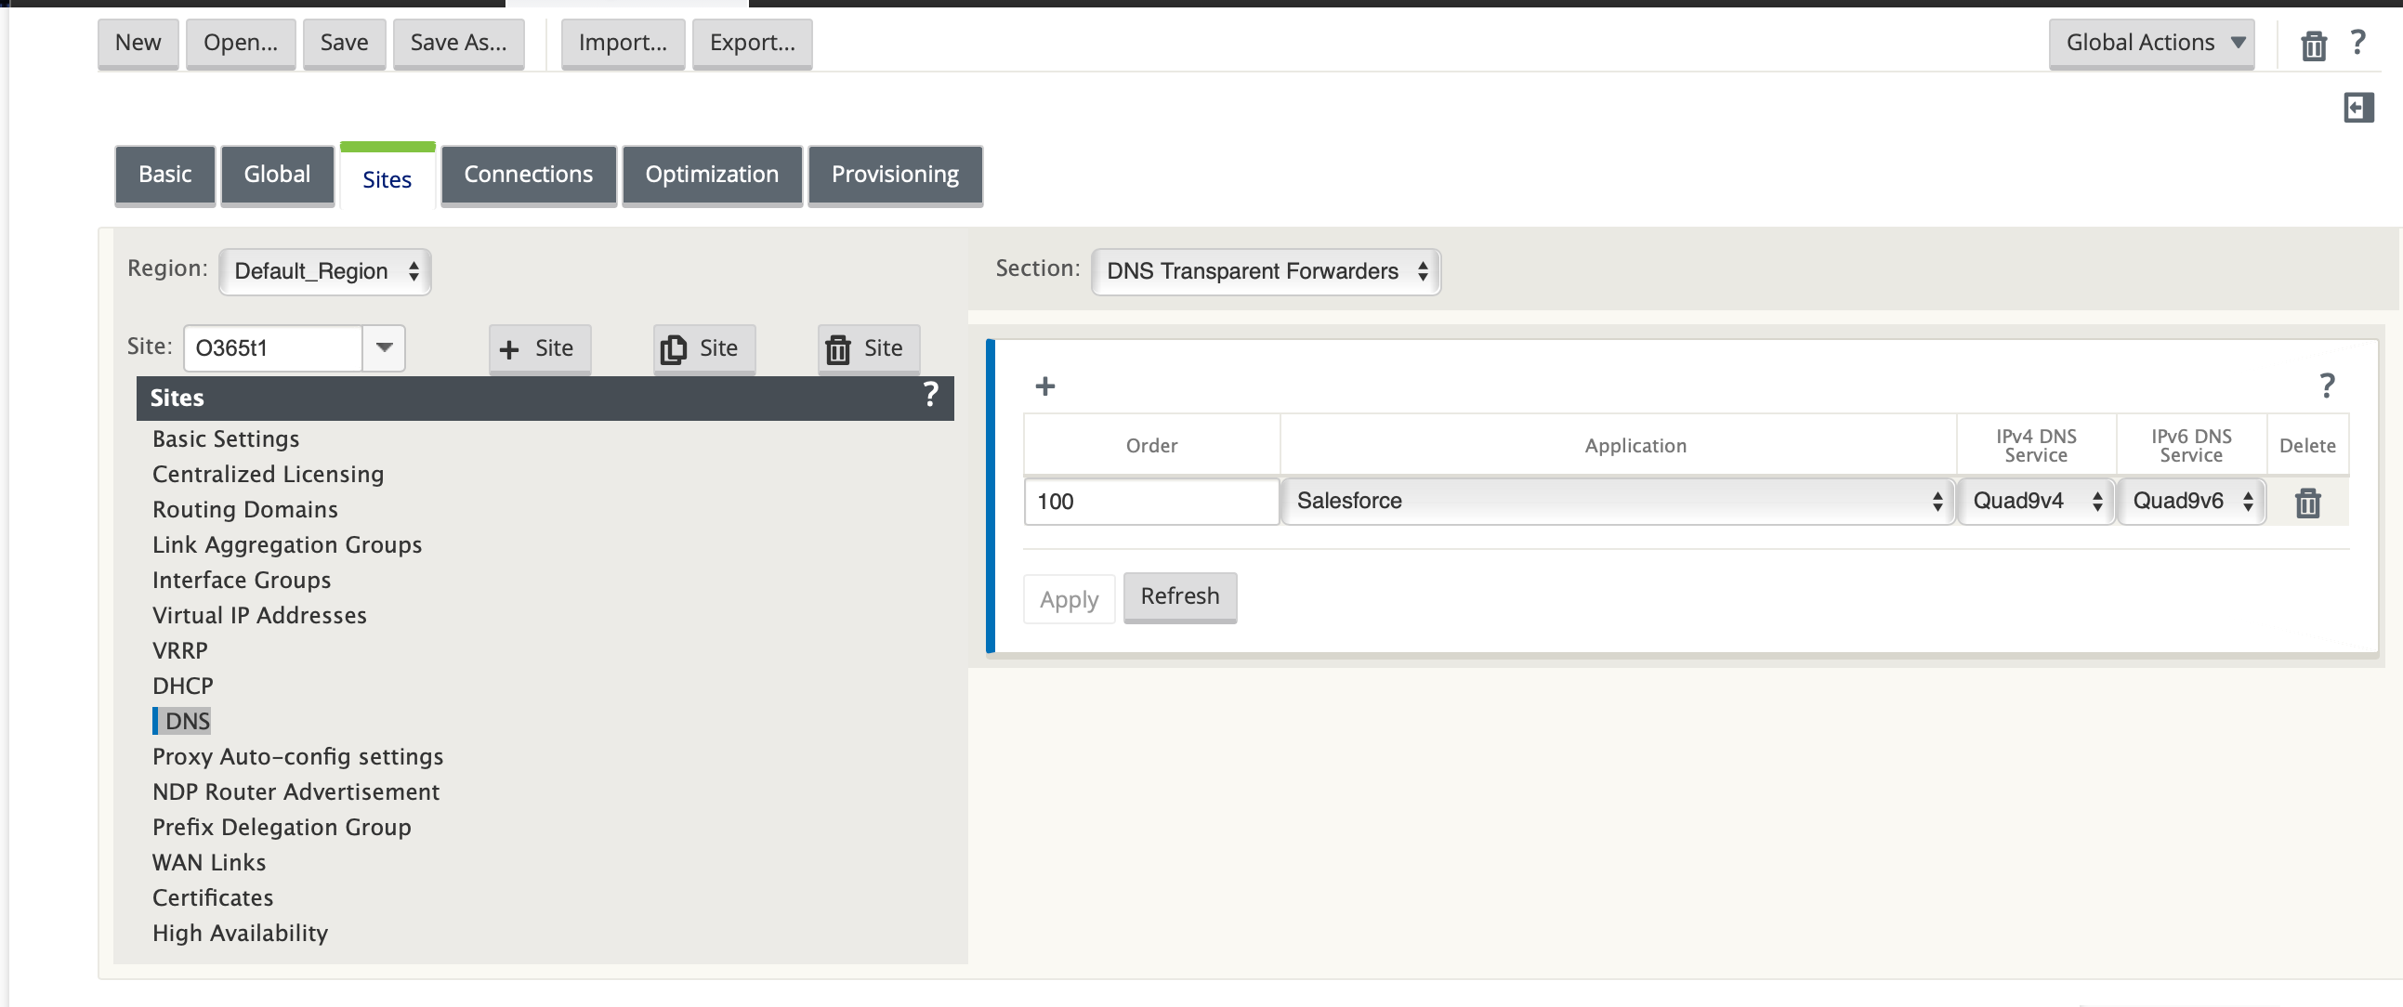This screenshot has height=1007, width=2403.
Task: Select WAN Links tree item
Action: (x=209, y=862)
